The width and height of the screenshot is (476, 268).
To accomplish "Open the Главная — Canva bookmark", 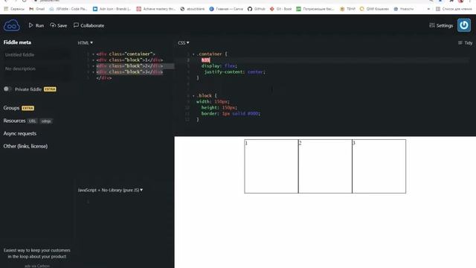I will tap(226, 9).
